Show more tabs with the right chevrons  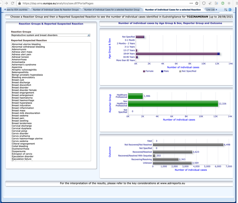pos(216,10)
